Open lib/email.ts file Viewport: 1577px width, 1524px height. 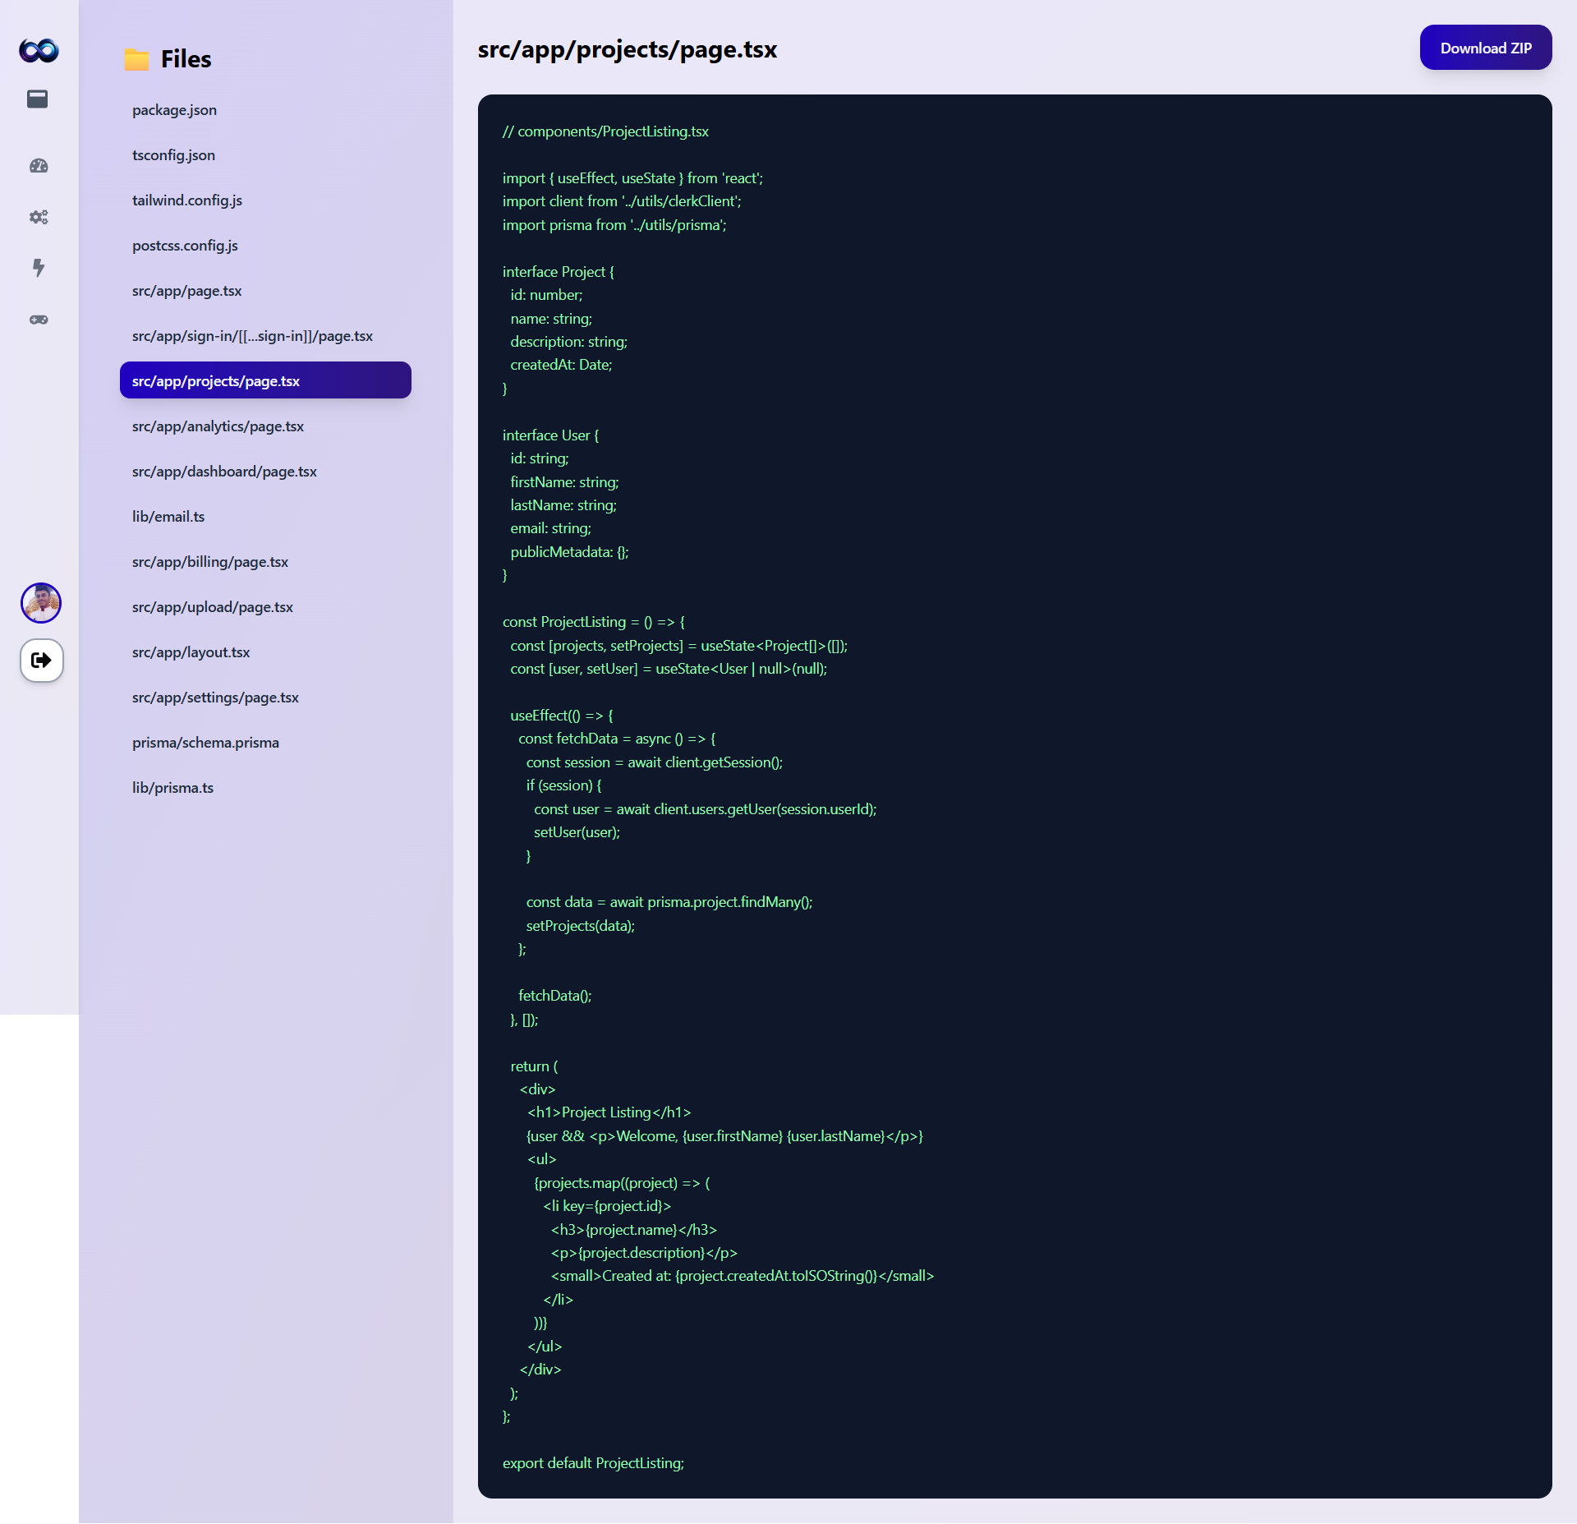168,517
